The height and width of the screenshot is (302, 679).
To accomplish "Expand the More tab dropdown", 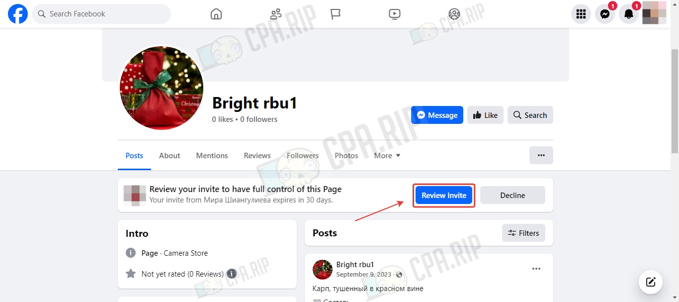I will 387,155.
